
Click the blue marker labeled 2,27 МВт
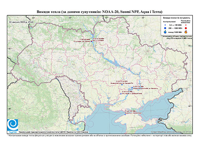click(121, 94)
